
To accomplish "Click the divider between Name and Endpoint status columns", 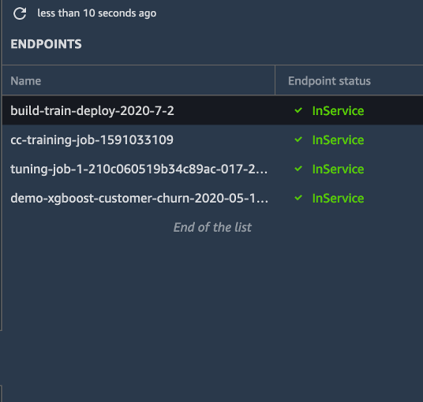I will click(x=275, y=80).
